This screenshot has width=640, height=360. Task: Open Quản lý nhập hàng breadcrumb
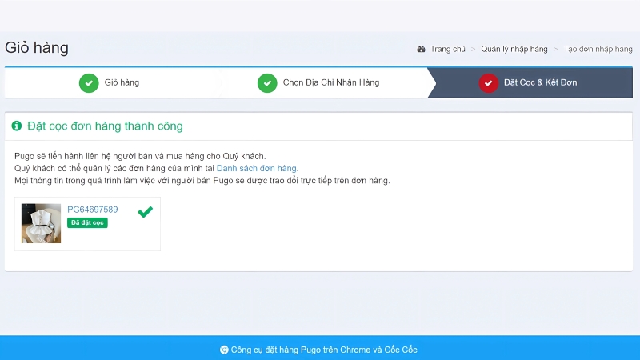tap(514, 49)
